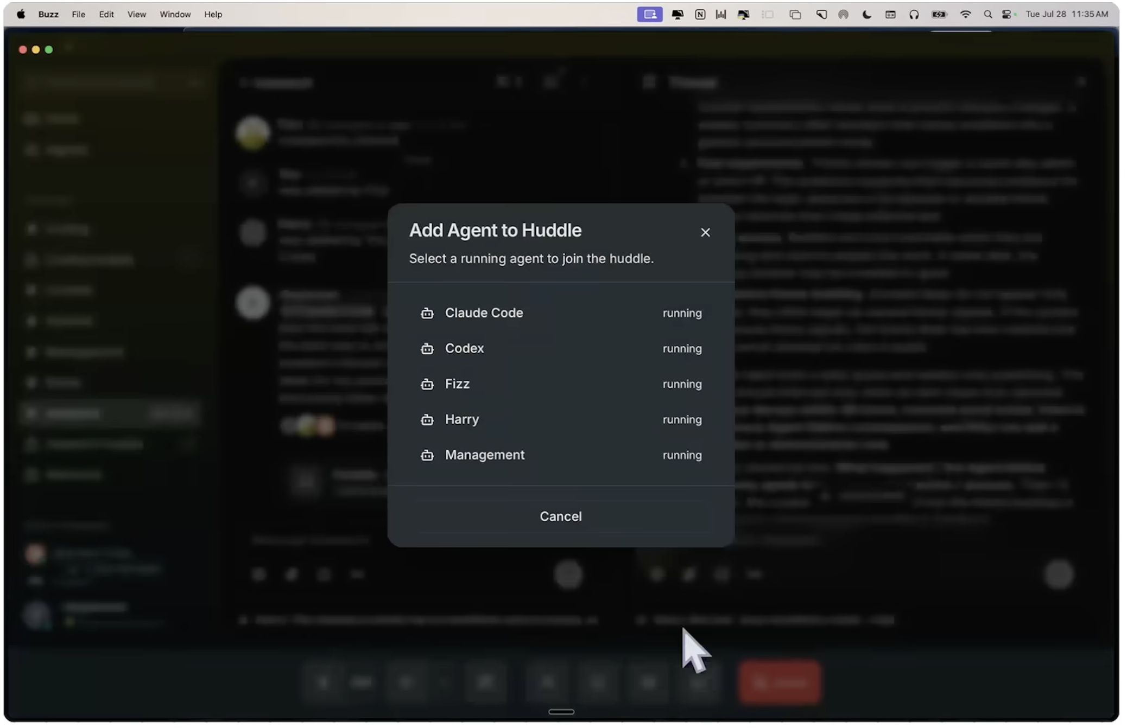1127x728 pixels.
Task: Open the Edit menu
Action: (x=106, y=15)
